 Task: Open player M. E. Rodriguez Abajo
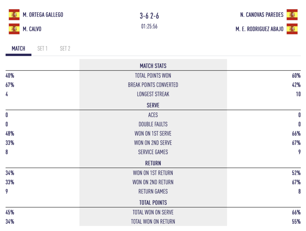(x=259, y=29)
